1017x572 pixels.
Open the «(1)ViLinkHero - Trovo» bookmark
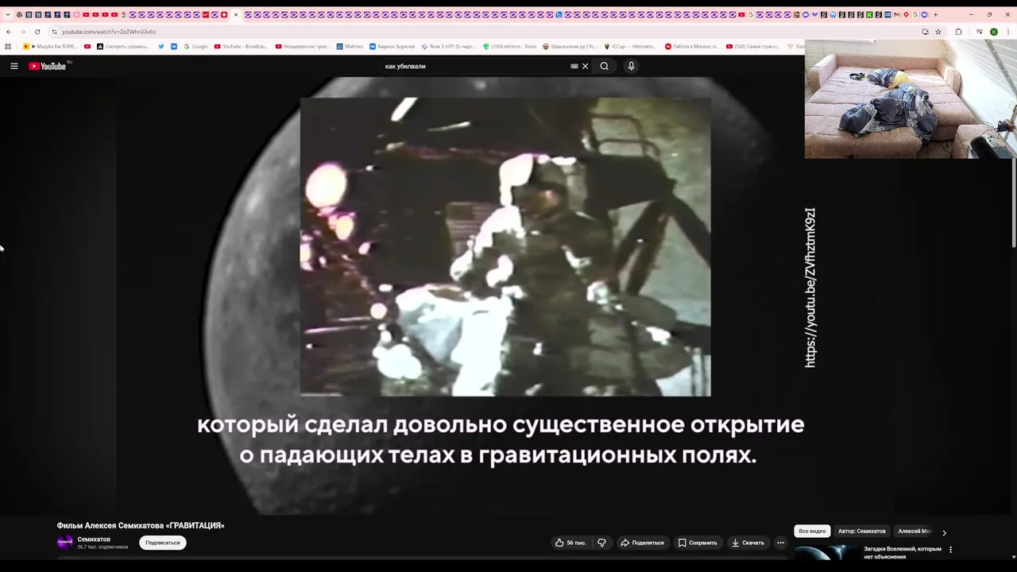(509, 46)
